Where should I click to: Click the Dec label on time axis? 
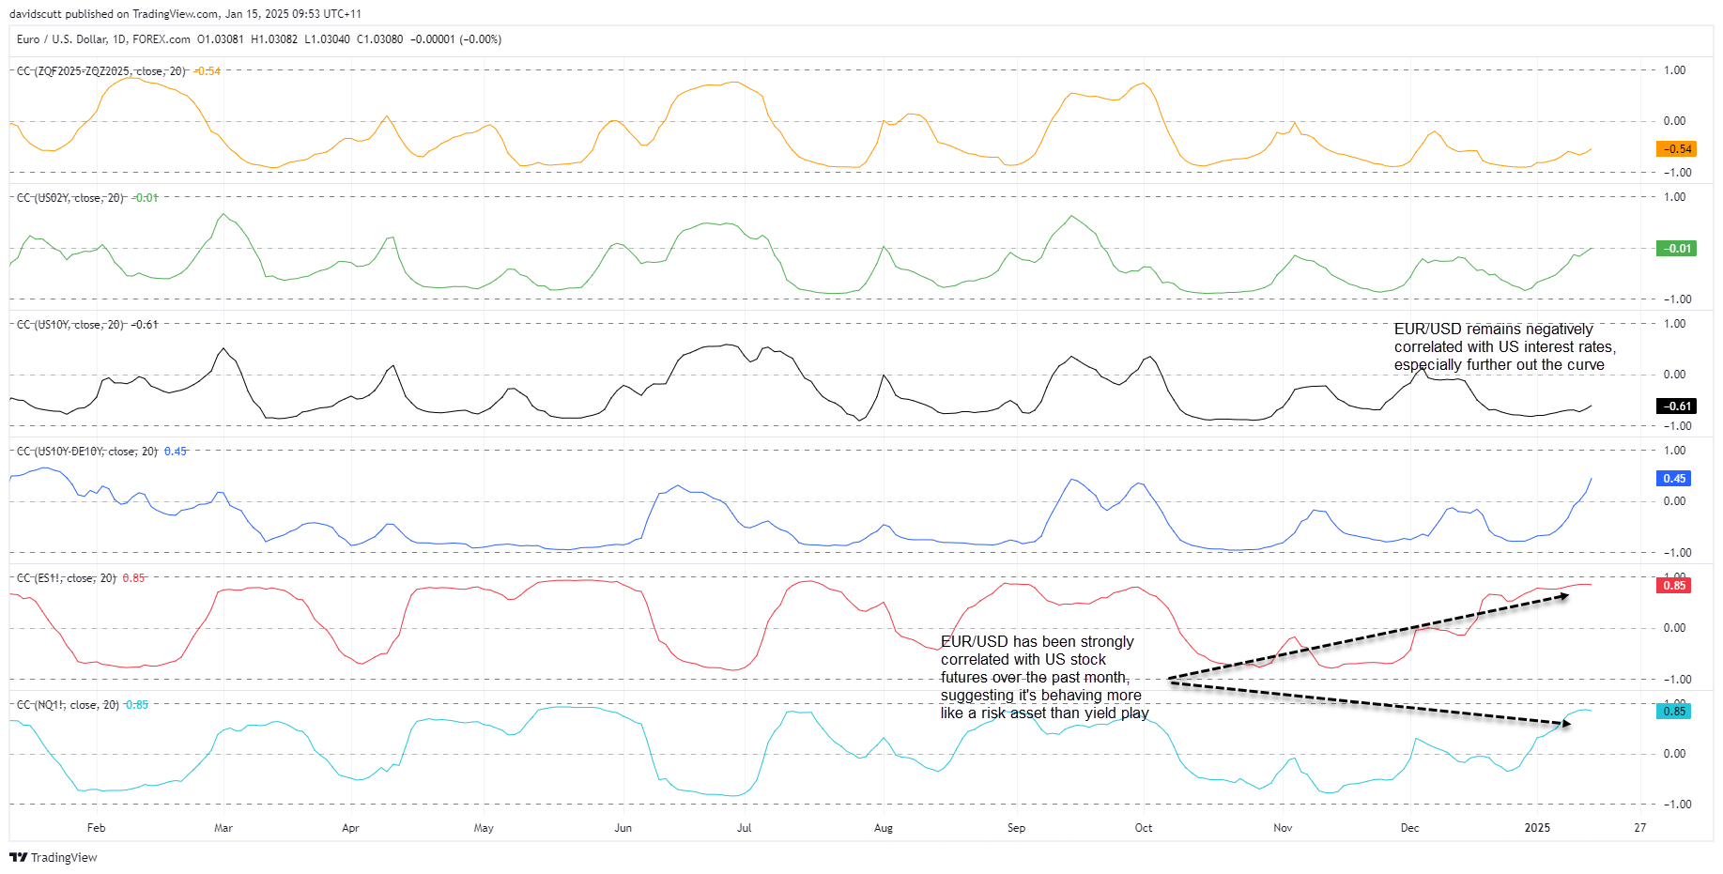[x=1409, y=828]
